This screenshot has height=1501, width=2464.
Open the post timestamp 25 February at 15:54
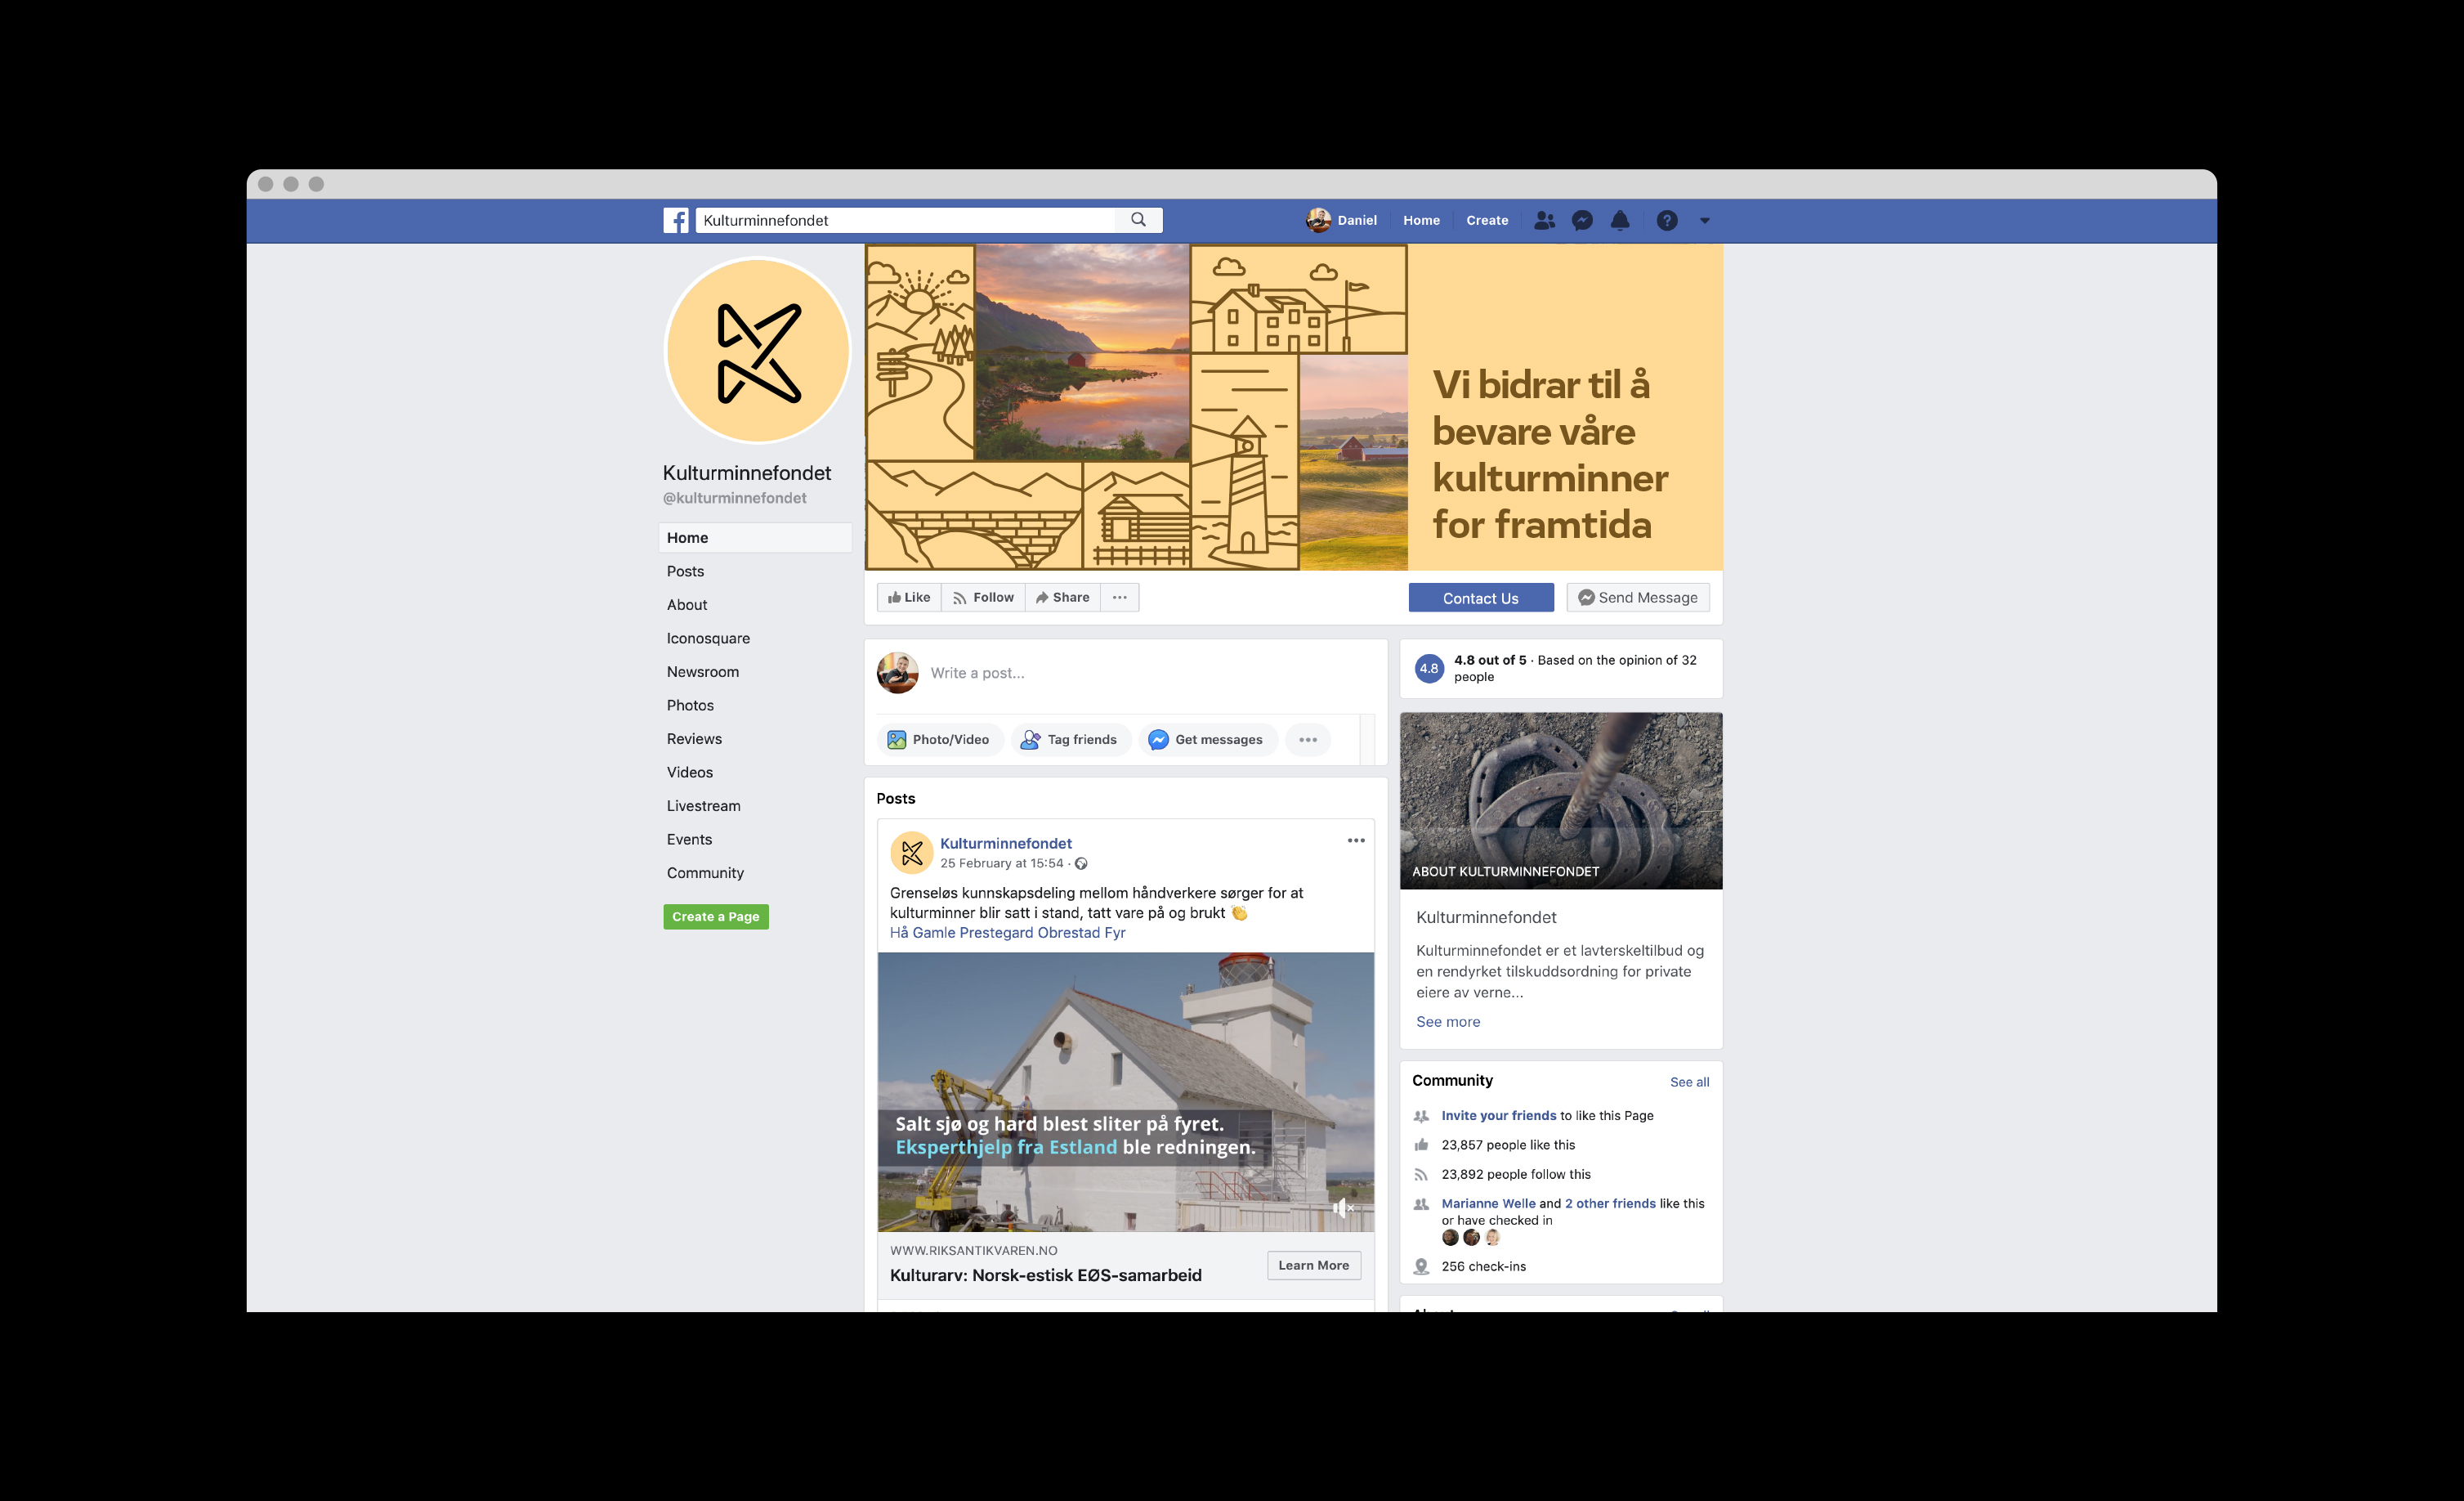[1002, 863]
